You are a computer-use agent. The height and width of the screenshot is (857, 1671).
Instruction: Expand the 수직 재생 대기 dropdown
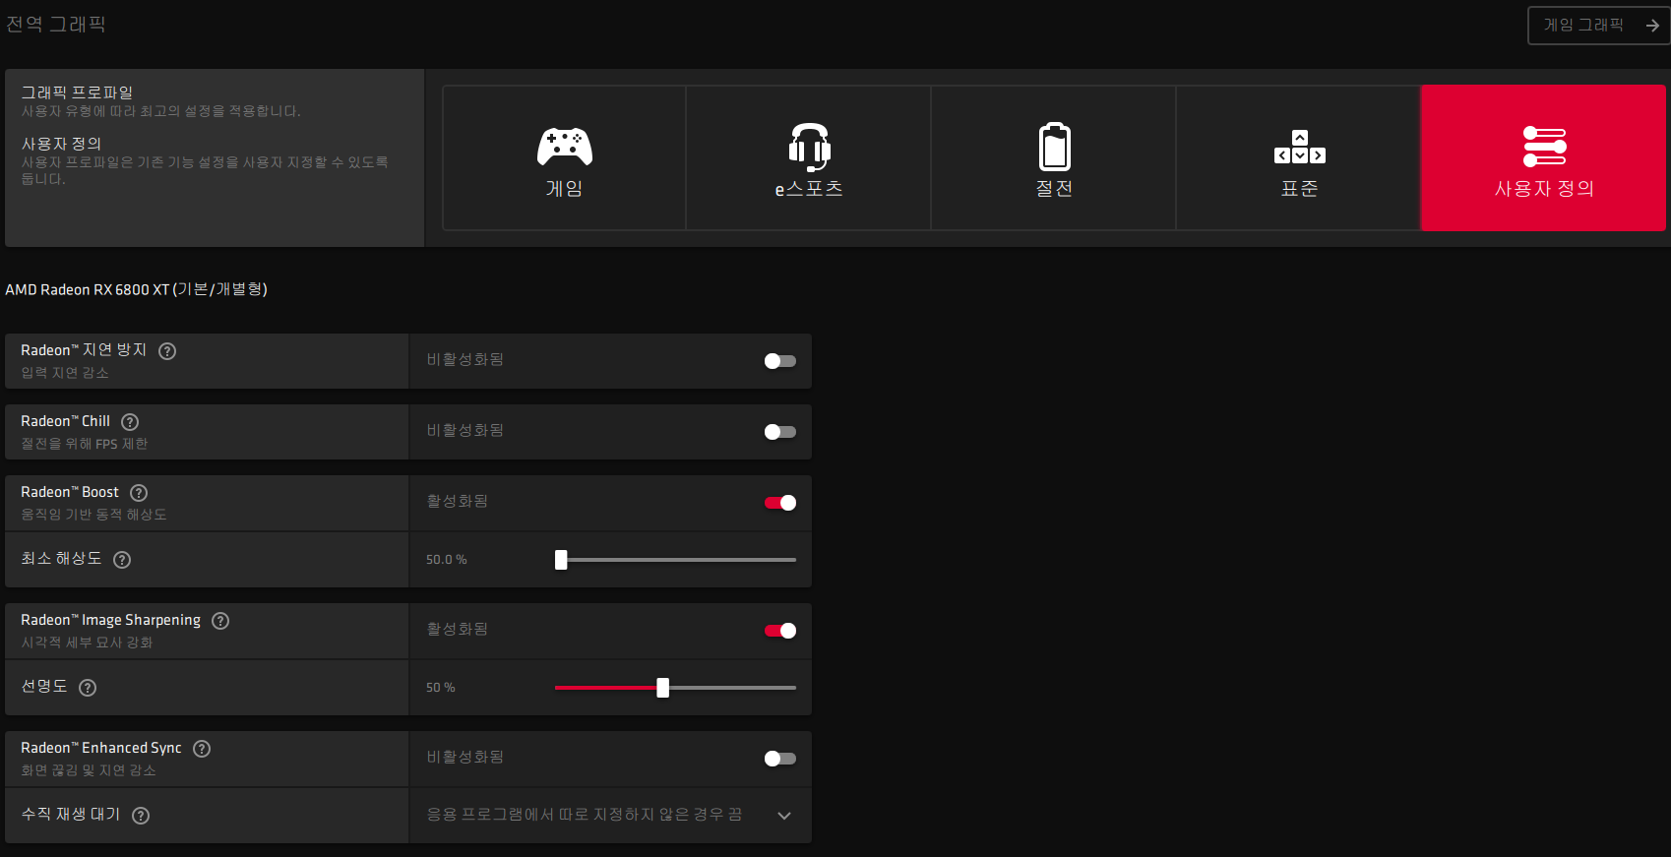tap(610, 816)
